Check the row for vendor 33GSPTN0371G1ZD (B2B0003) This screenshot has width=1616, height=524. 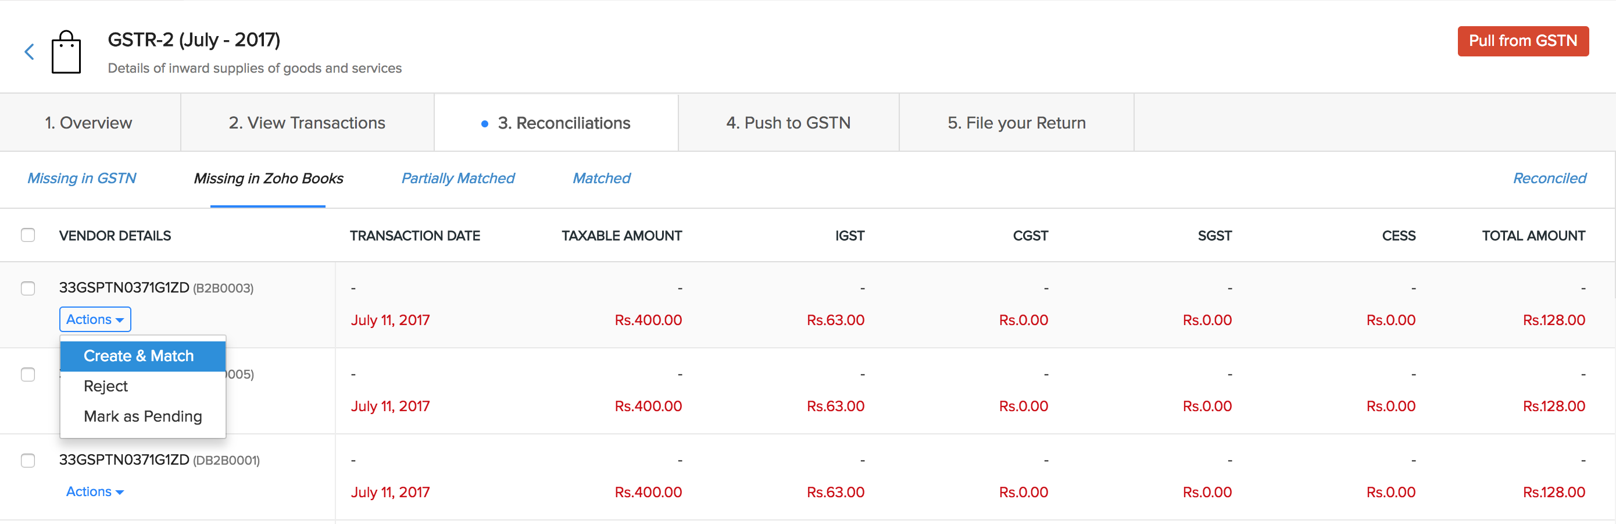coord(28,288)
